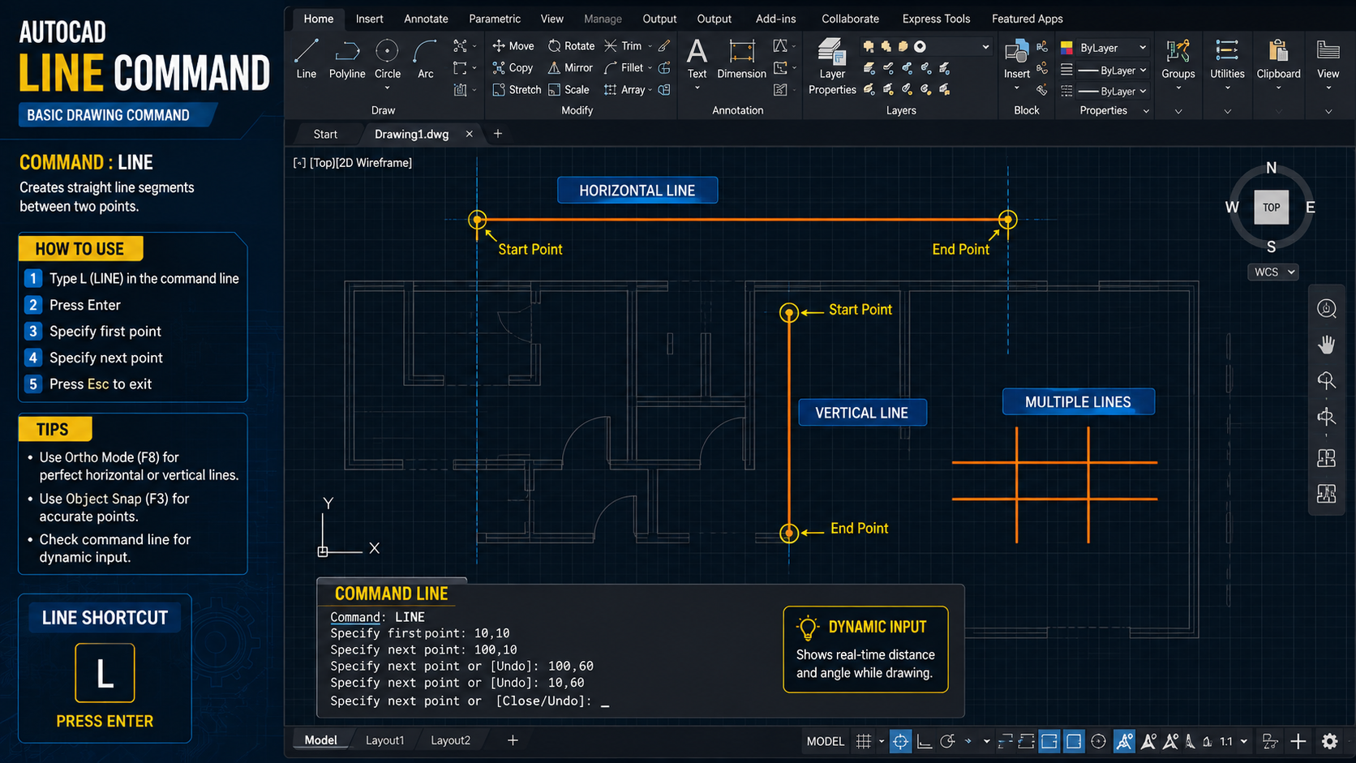Close the Drawing1.dwg tab
This screenshot has width=1356, height=763.
(469, 134)
